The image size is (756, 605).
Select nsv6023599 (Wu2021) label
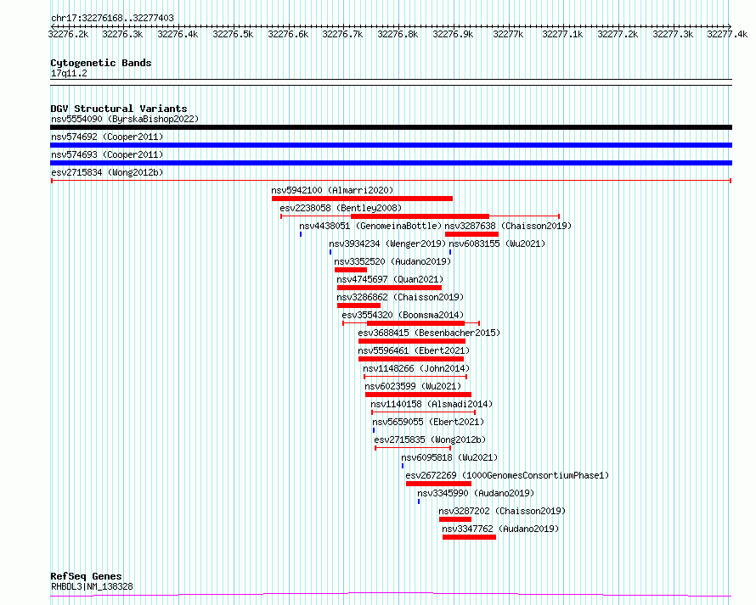(x=413, y=386)
